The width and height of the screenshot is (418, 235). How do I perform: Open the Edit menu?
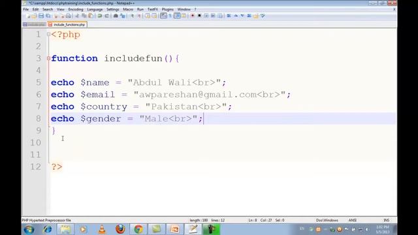[35, 9]
